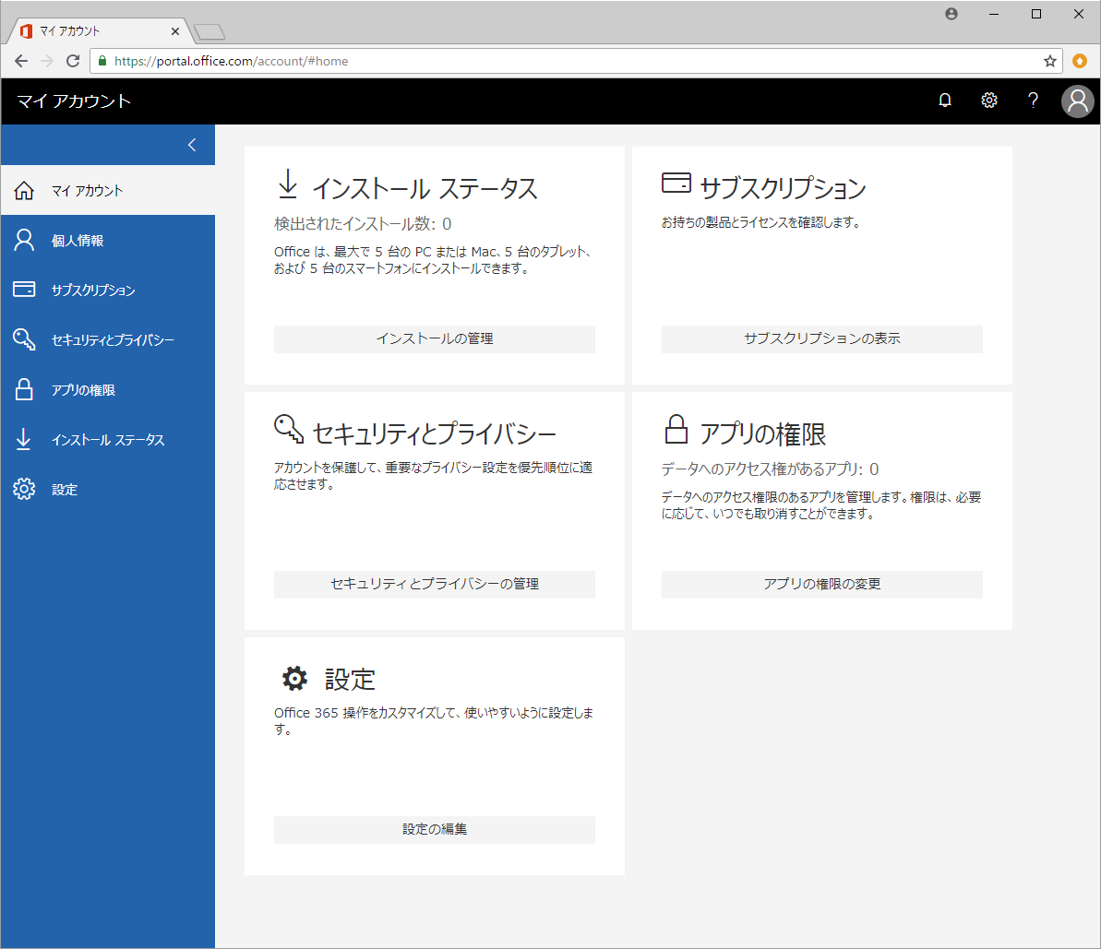This screenshot has width=1101, height=949.
Task: Select the マイ アカウント browser tab
Action: click(x=99, y=30)
